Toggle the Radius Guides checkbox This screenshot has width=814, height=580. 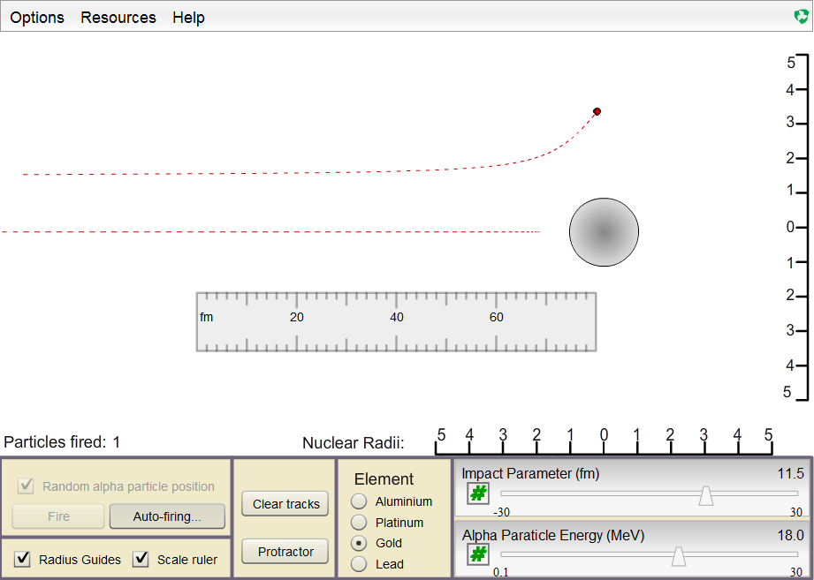(24, 559)
